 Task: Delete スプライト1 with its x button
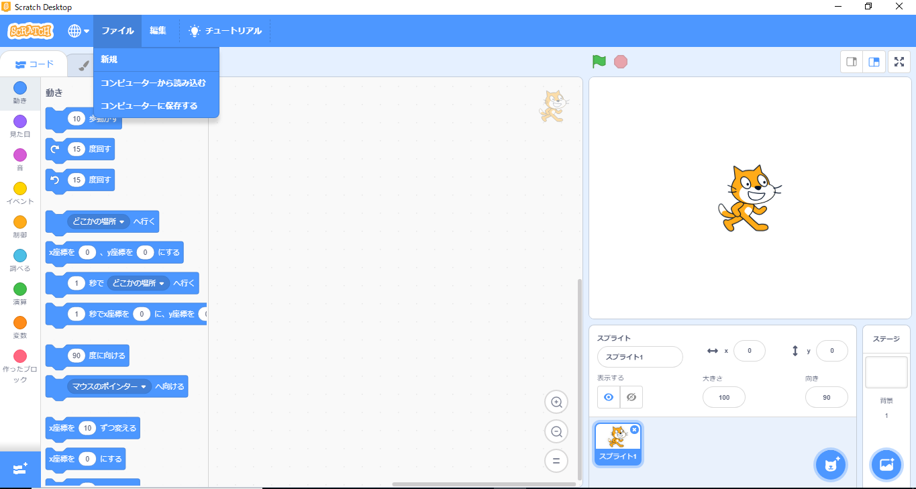pyautogui.click(x=635, y=429)
